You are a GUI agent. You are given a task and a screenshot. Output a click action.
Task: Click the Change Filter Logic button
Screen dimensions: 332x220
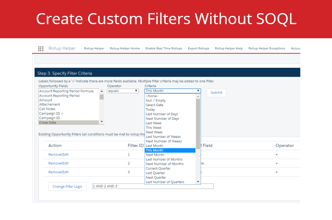pyautogui.click(x=67, y=186)
